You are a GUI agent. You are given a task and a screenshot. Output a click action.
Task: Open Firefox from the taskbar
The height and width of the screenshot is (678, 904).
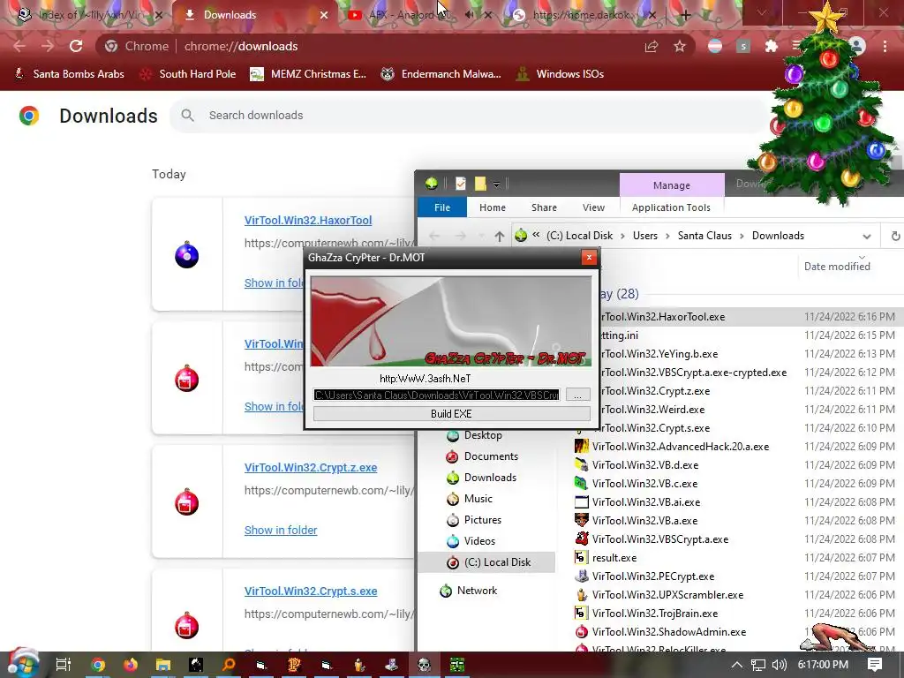[131, 665]
